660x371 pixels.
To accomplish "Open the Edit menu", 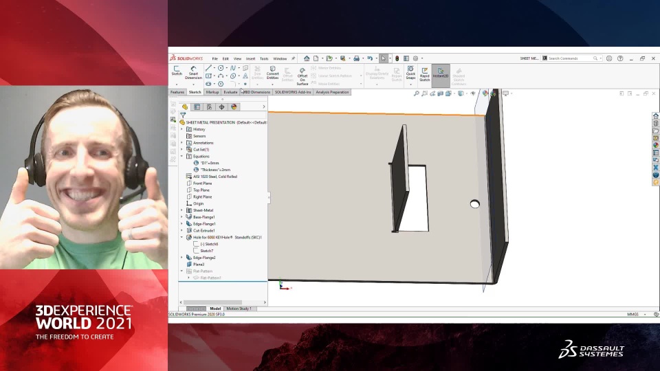I will click(x=225, y=59).
